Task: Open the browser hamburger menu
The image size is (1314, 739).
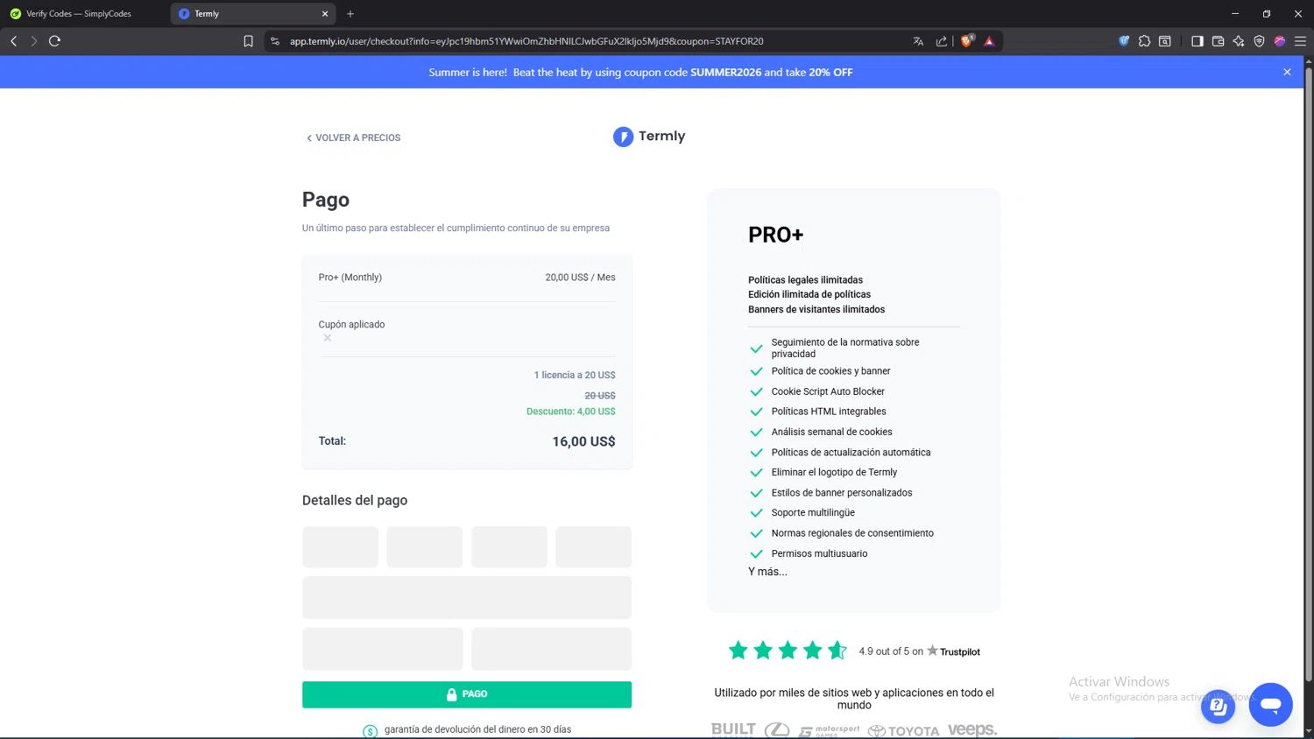Action: click(x=1300, y=41)
